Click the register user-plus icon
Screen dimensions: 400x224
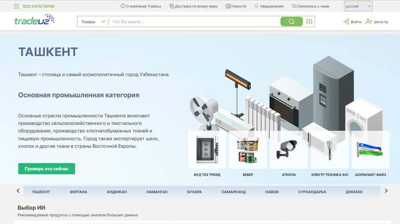click(x=368, y=22)
